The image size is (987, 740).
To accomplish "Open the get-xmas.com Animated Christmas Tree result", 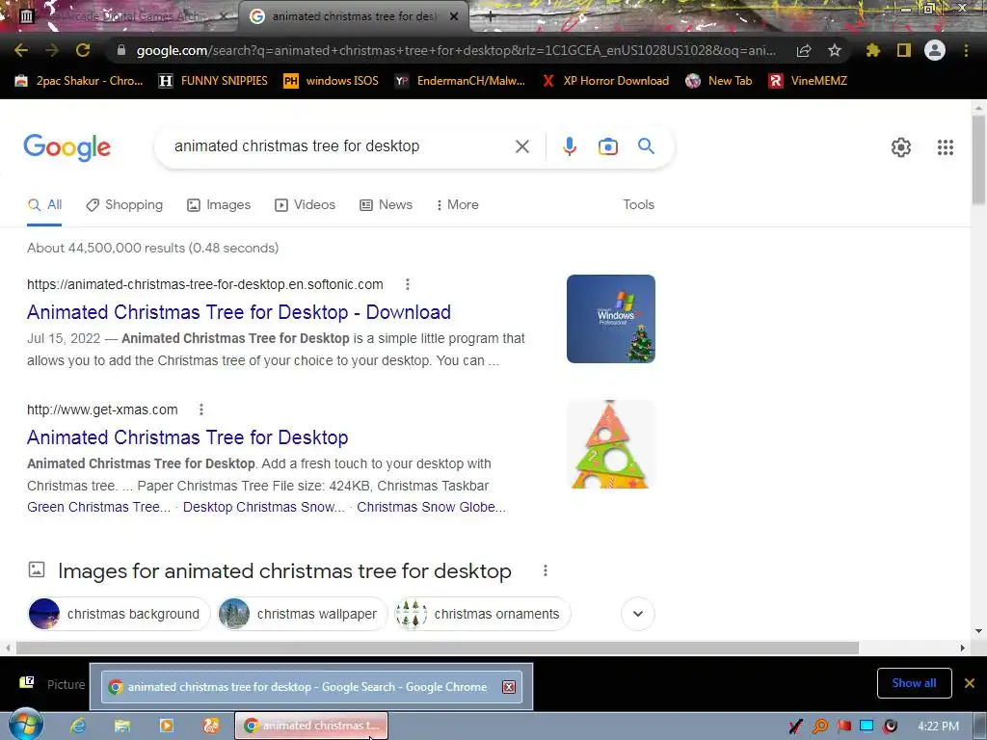I will point(188,437).
